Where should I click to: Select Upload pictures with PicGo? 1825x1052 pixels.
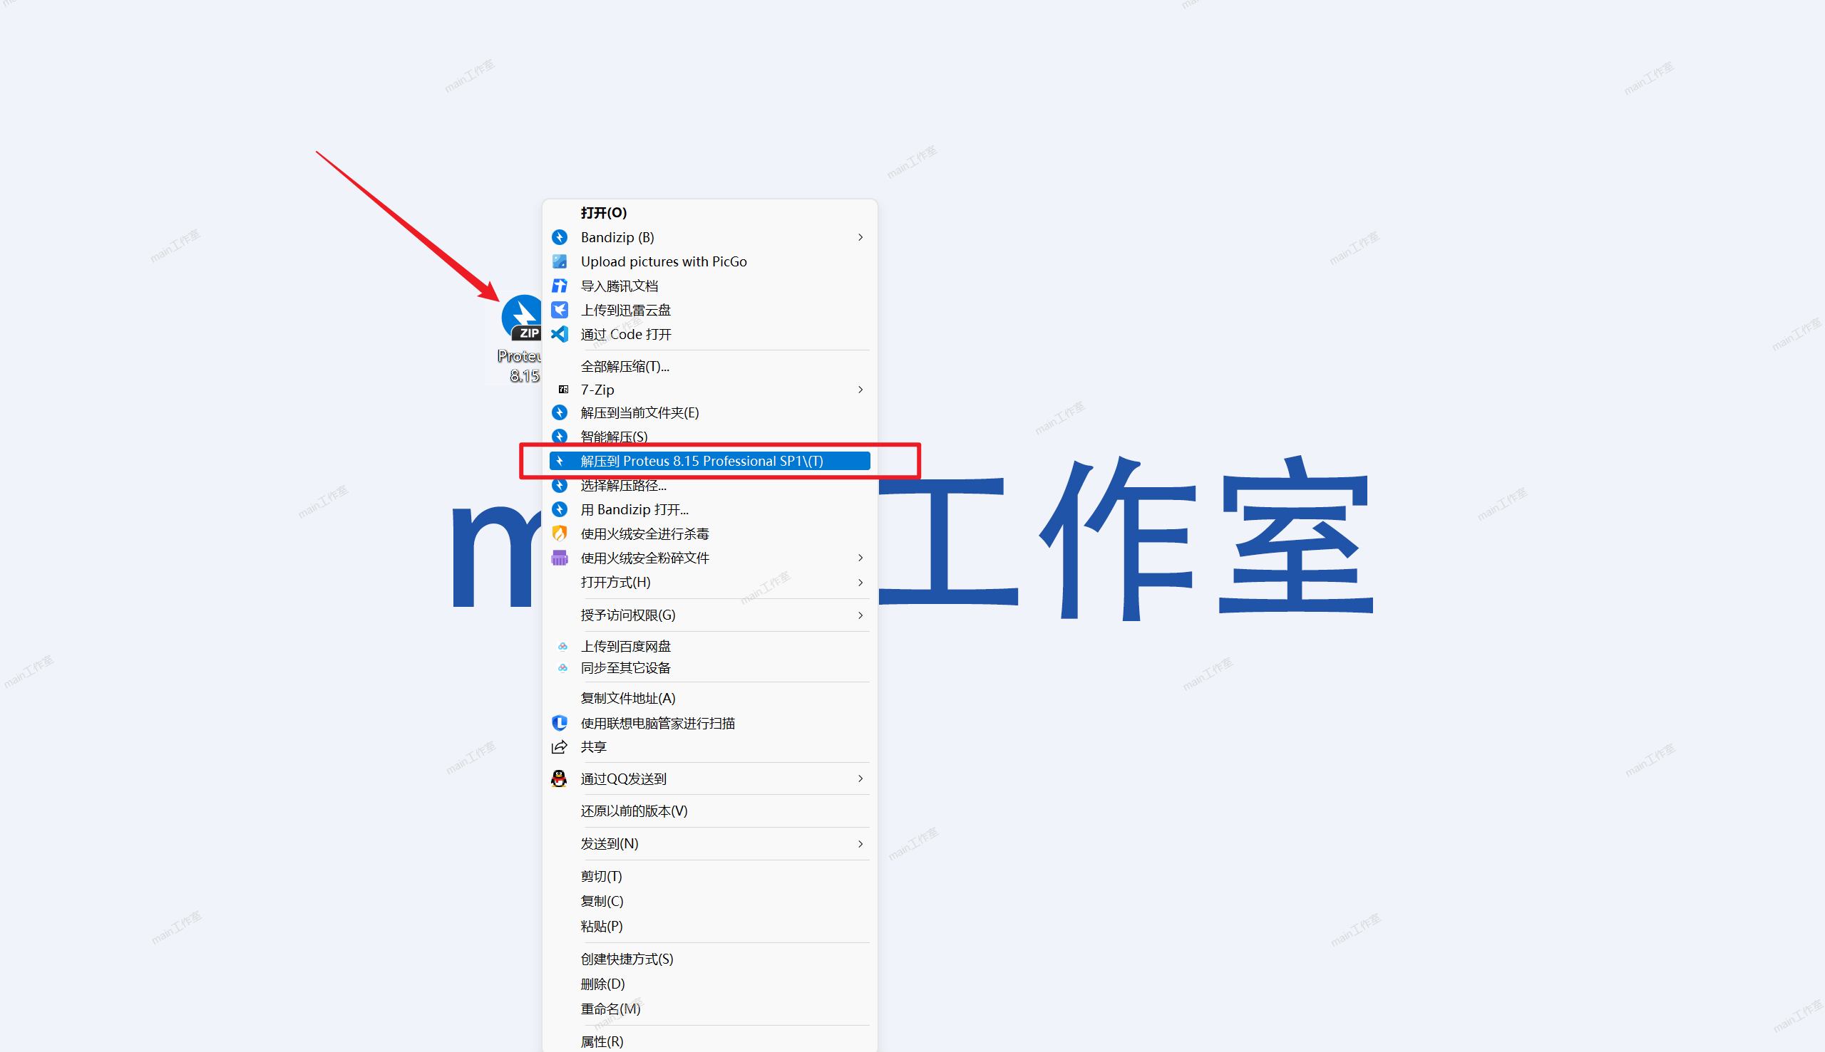coord(709,261)
